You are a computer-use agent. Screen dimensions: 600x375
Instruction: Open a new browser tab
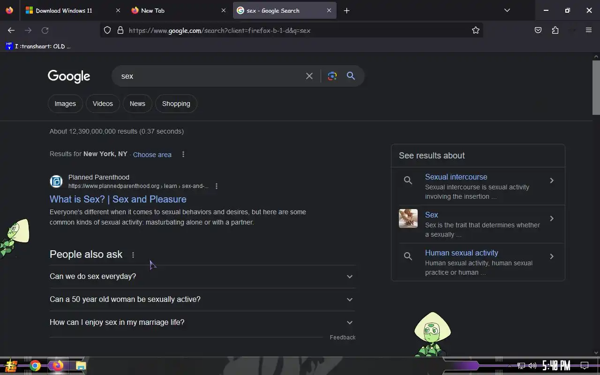click(x=346, y=10)
